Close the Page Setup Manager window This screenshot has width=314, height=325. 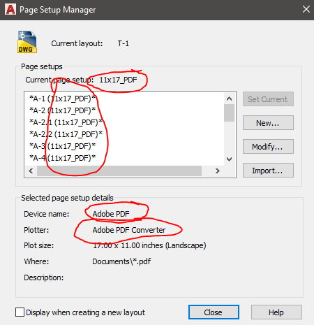click(306, 10)
